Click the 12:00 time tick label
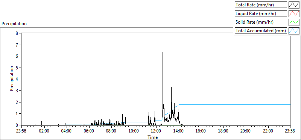Viewport: 301px width, 140px height. [x=156, y=131]
